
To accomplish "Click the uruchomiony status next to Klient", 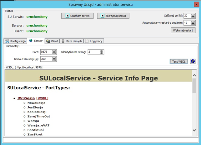I will point(37,31).
